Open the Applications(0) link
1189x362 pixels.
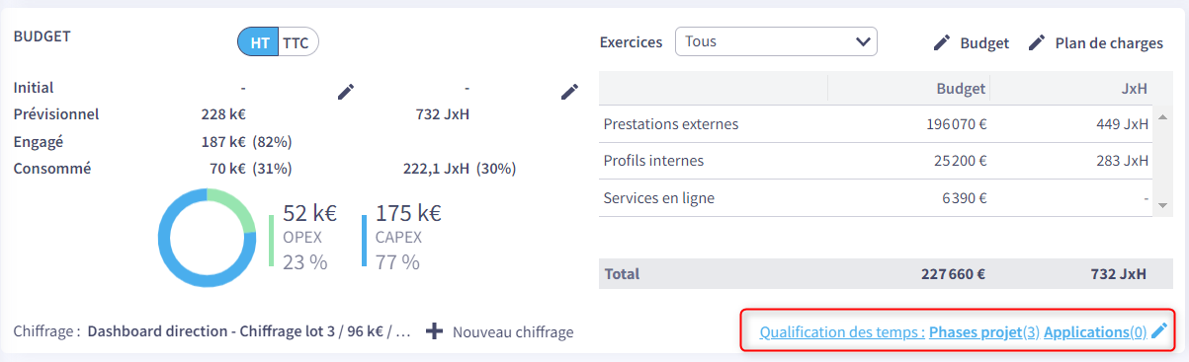(1095, 332)
